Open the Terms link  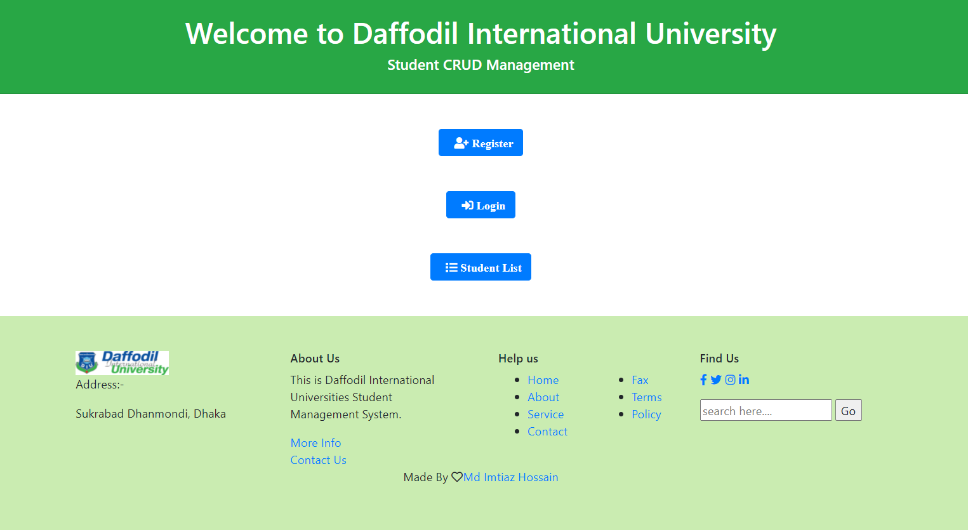[x=646, y=397]
